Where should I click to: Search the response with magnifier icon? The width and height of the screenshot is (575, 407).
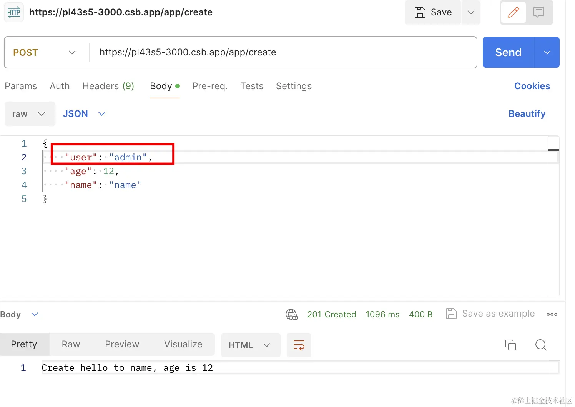tap(541, 345)
